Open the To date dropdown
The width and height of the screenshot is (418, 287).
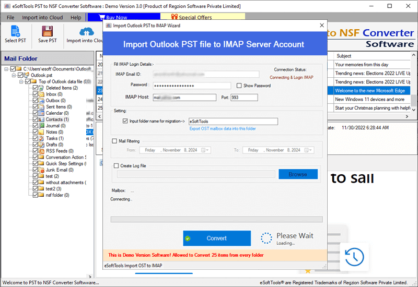point(311,150)
